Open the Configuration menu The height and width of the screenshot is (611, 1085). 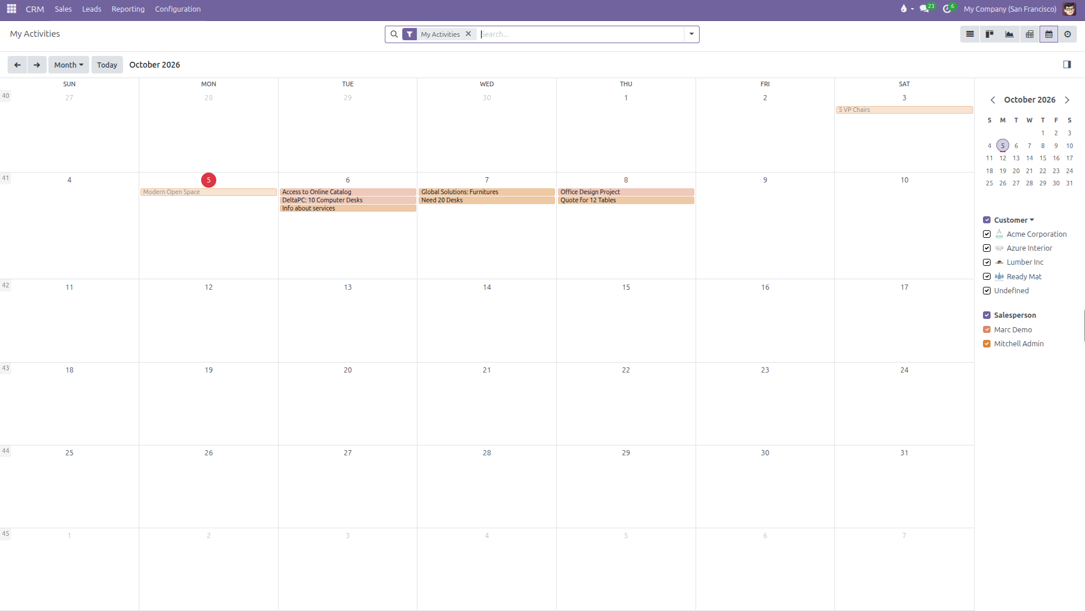point(178,9)
